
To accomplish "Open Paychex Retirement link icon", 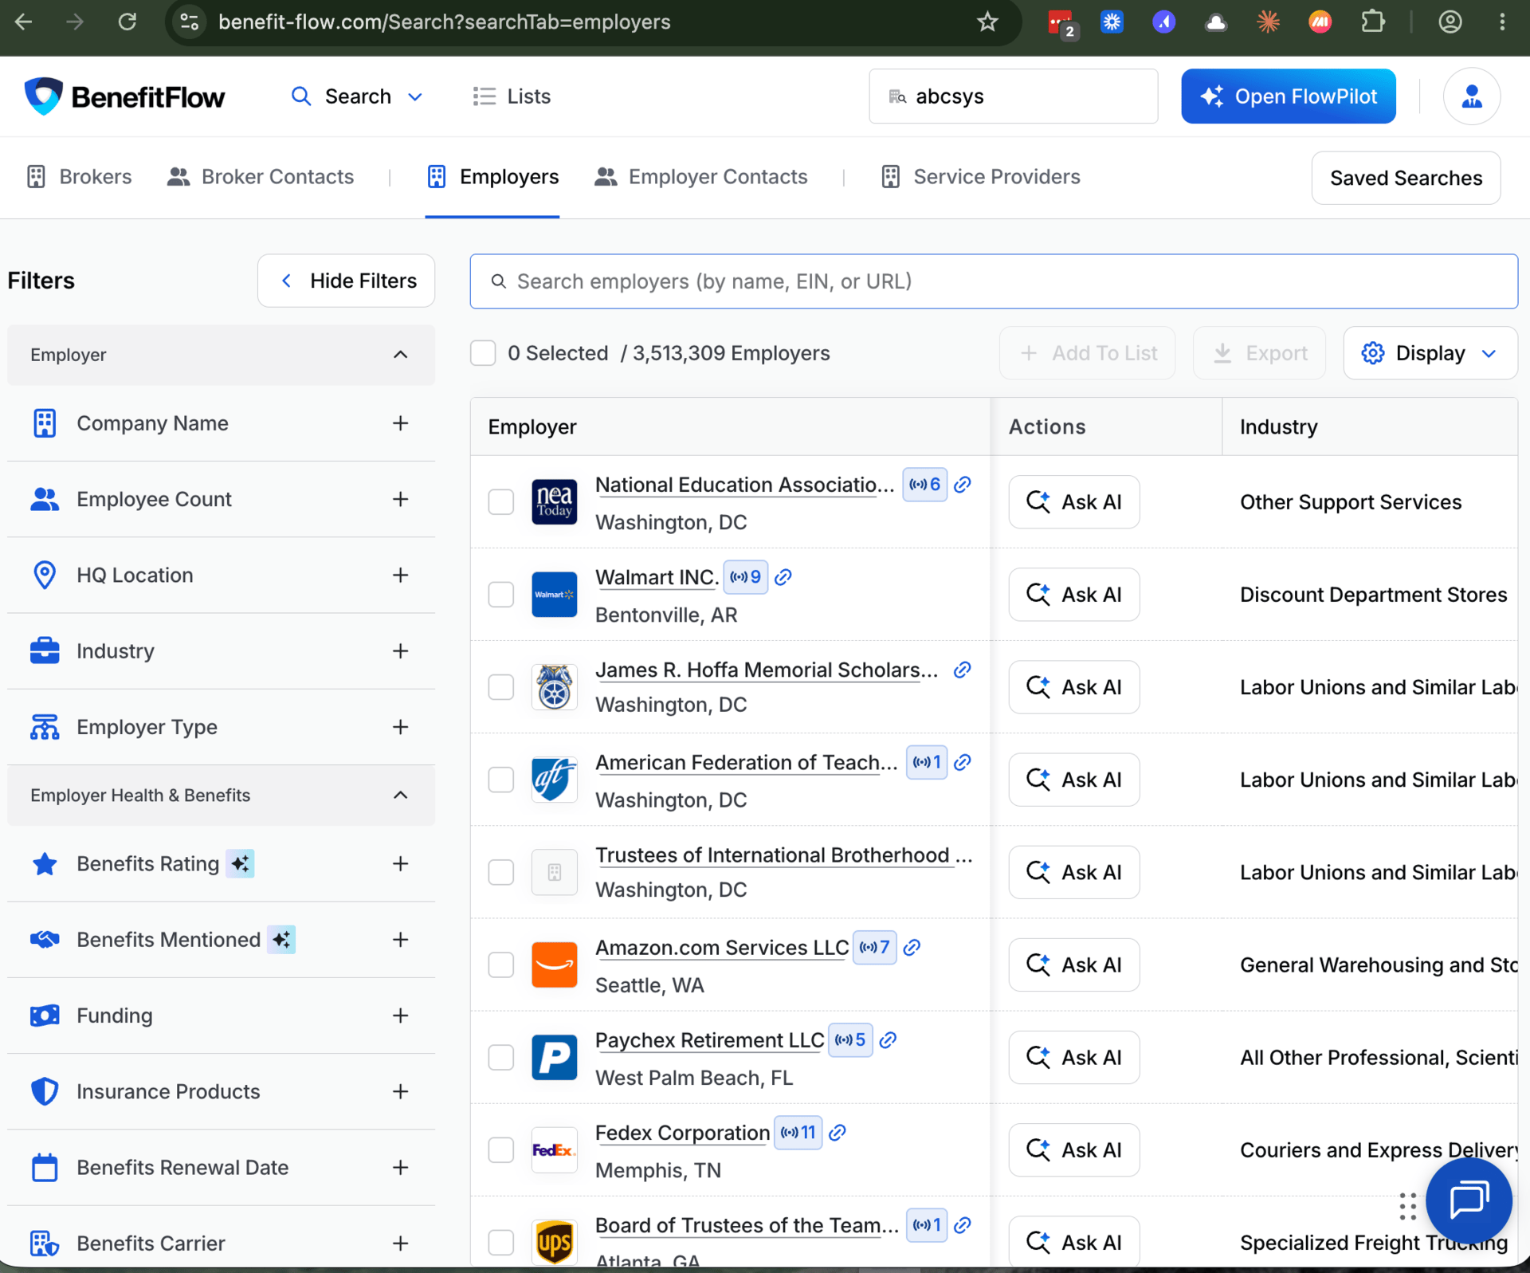I will coord(889,1039).
